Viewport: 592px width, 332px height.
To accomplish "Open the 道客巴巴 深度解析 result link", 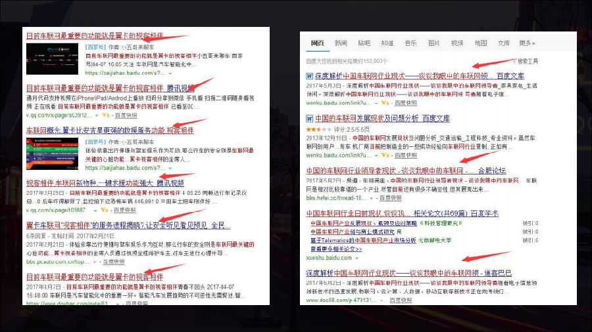I will 408,273.
